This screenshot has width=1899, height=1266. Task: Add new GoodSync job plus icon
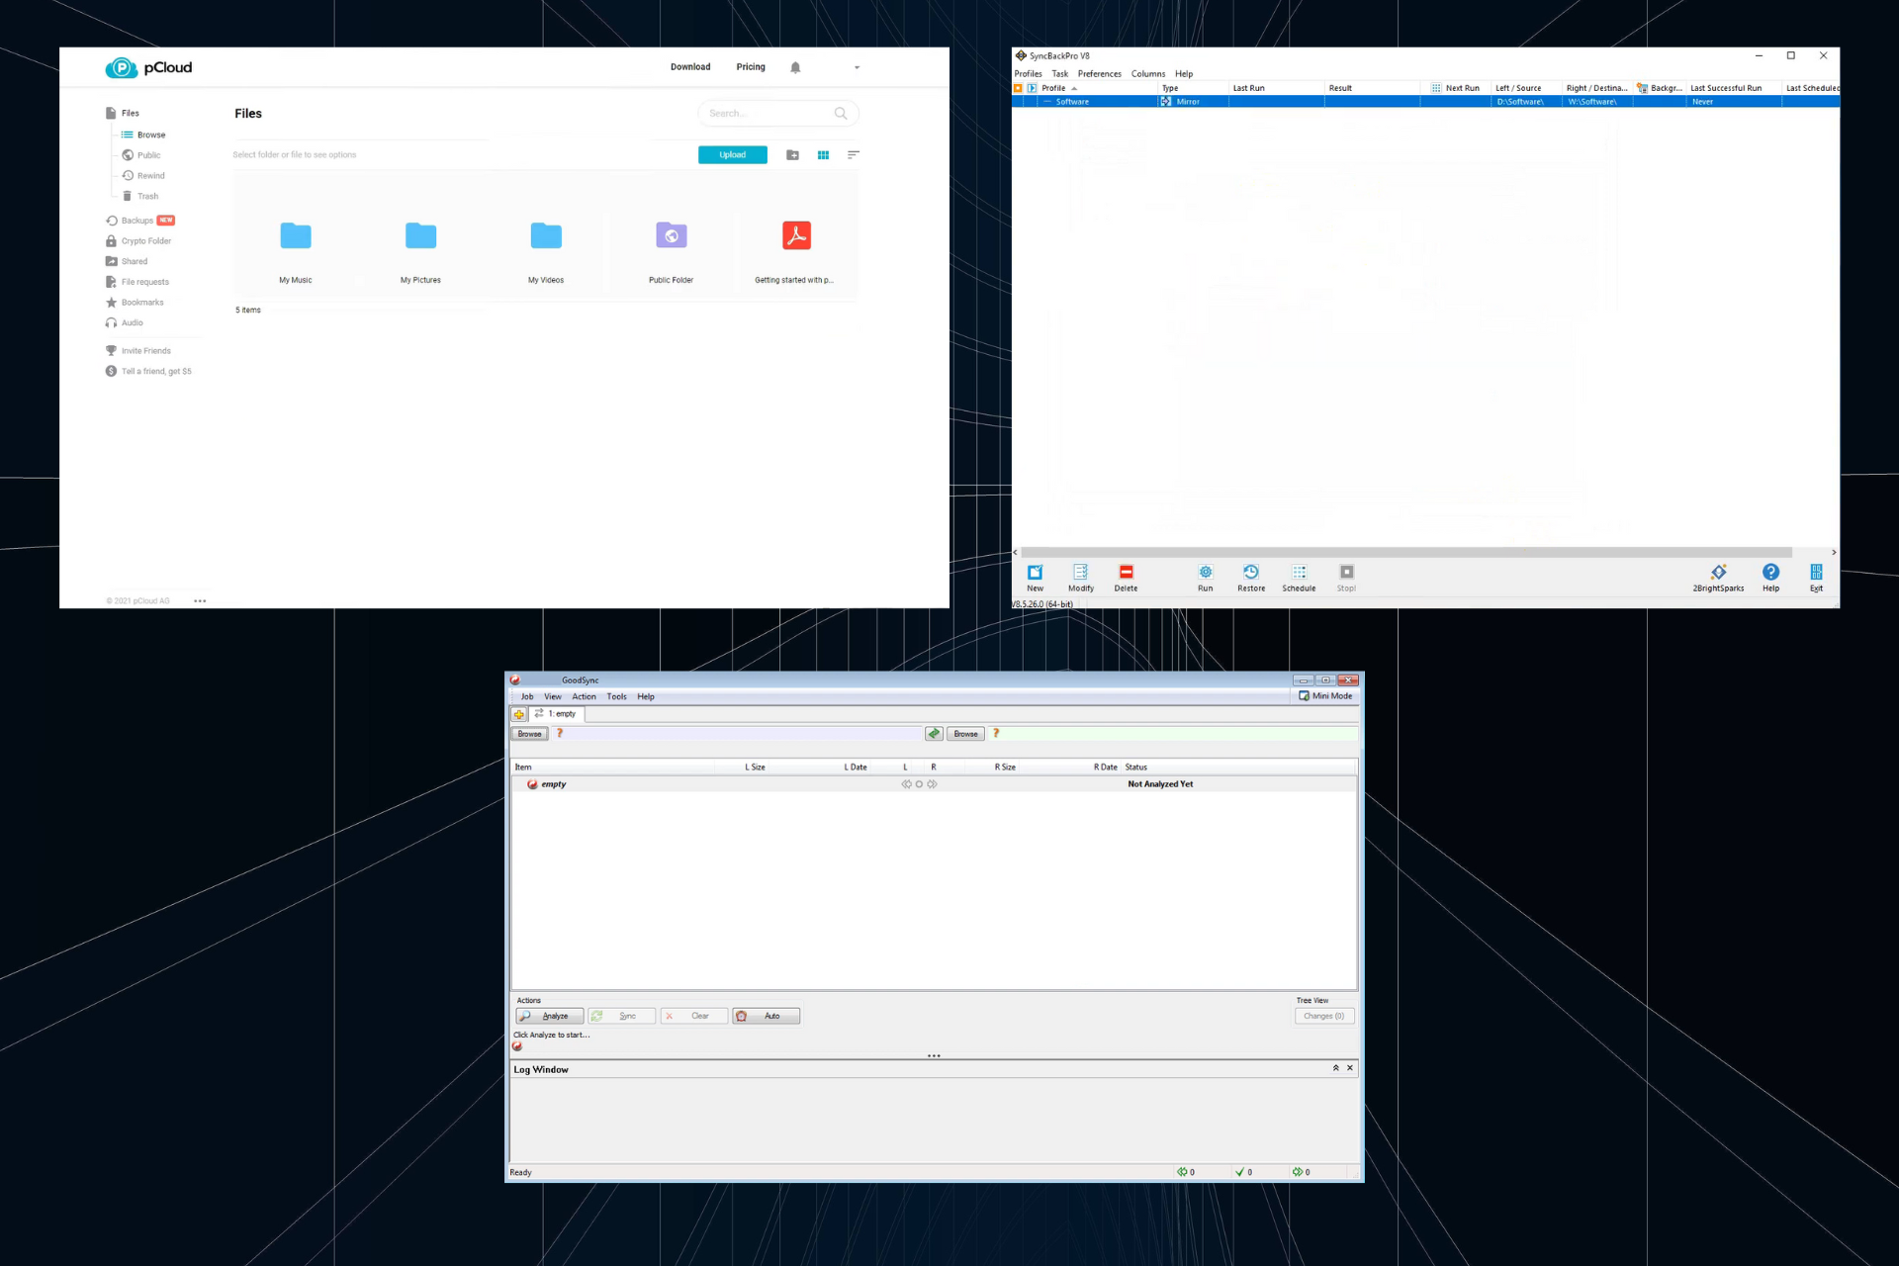tap(519, 714)
